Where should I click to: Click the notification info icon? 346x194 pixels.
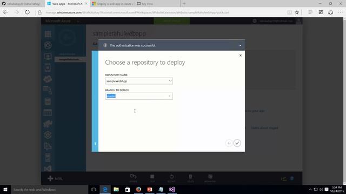click(105, 45)
